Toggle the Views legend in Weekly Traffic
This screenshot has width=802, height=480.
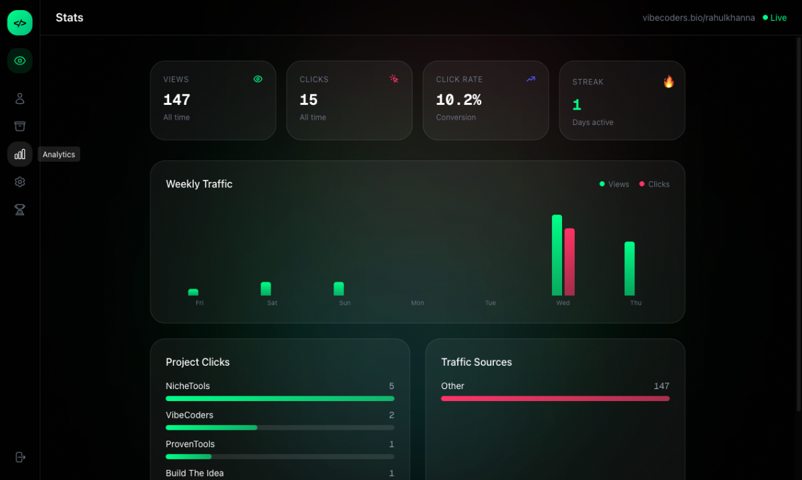coord(614,184)
